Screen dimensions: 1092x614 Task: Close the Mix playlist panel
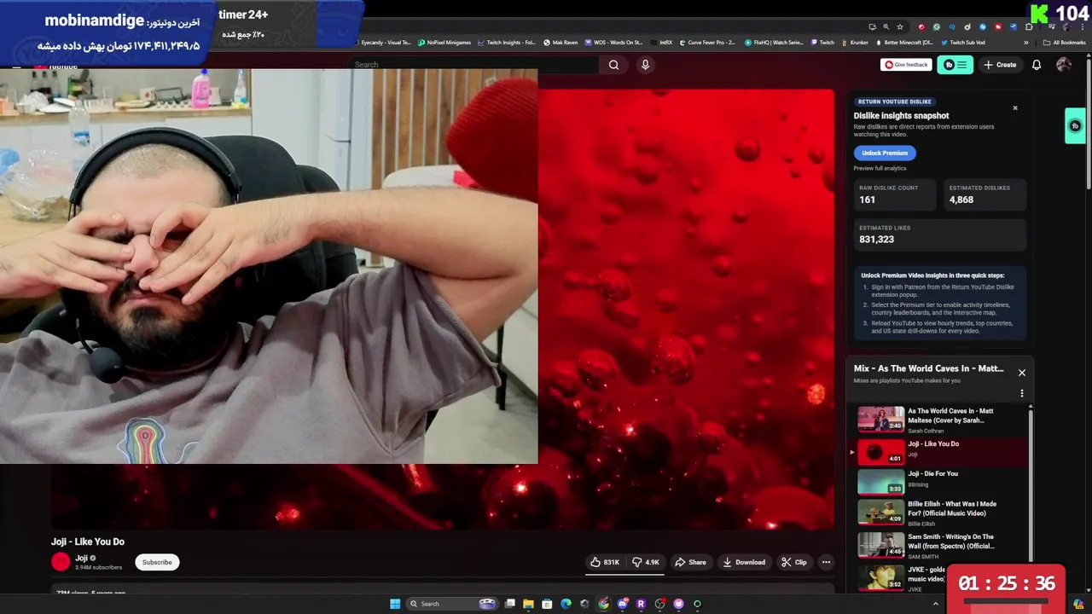pos(1022,373)
